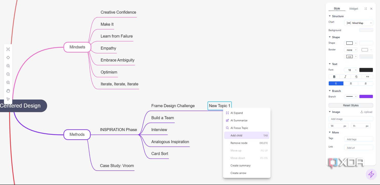380x185 pixels.
Task: Click the fit-to-screen icon in left toolbar
Action: (8, 49)
